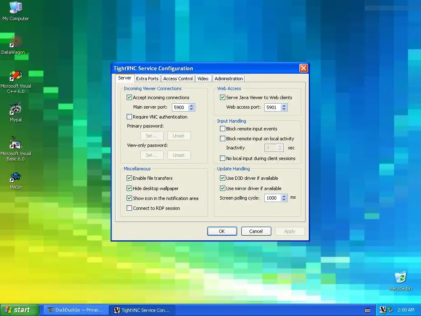Uncheck Accept incoming connections
The width and height of the screenshot is (421, 316).
coord(129,97)
